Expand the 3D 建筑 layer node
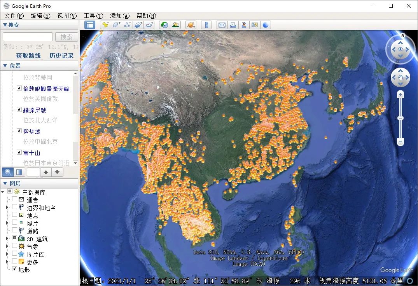418x286 pixels. pos(7,238)
